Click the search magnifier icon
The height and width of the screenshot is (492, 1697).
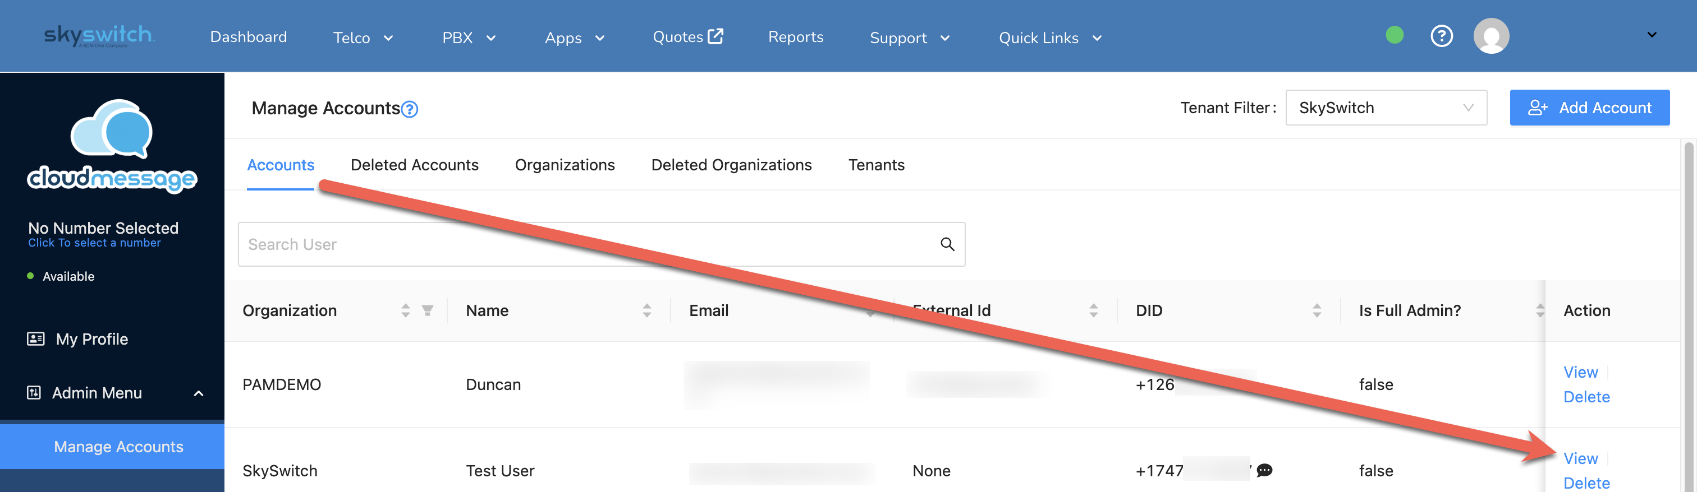tap(947, 244)
